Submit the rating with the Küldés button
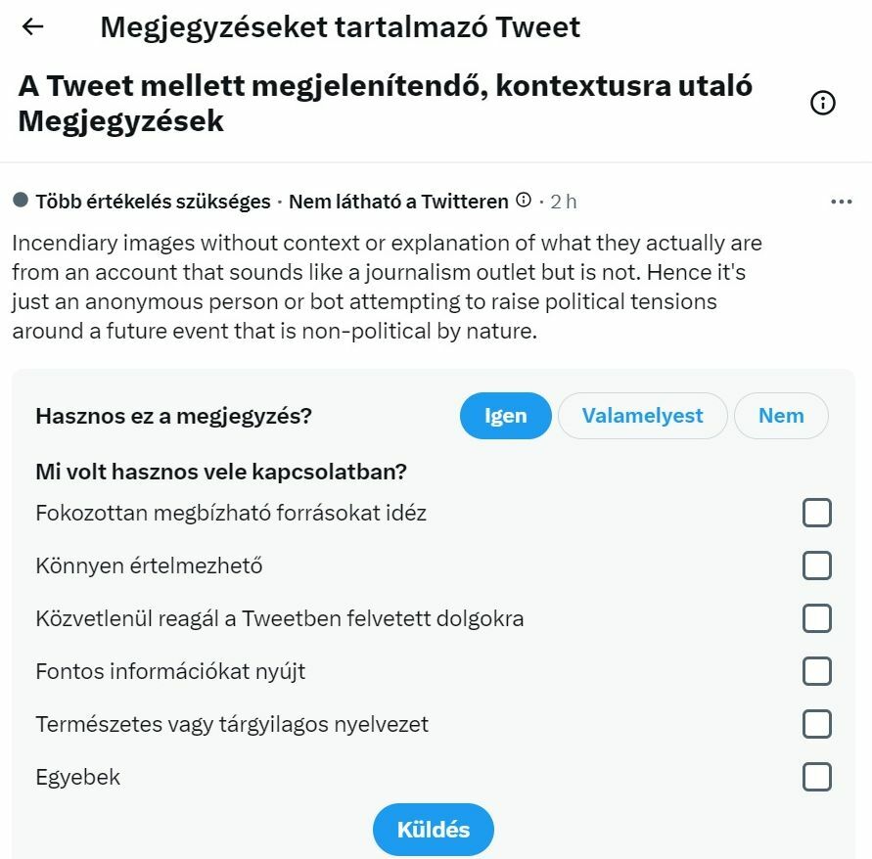The image size is (872, 859). pos(434,830)
